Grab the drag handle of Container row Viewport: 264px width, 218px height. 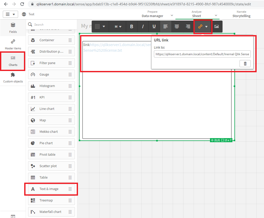pyautogui.click(x=70, y=40)
